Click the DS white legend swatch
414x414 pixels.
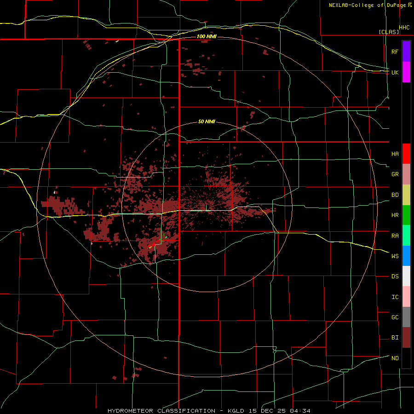(x=406, y=276)
